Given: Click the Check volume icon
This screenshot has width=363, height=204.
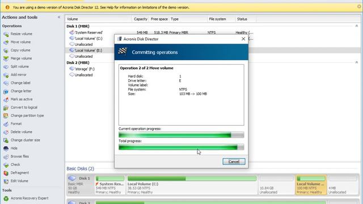Looking at the screenshot, I should [6, 165].
